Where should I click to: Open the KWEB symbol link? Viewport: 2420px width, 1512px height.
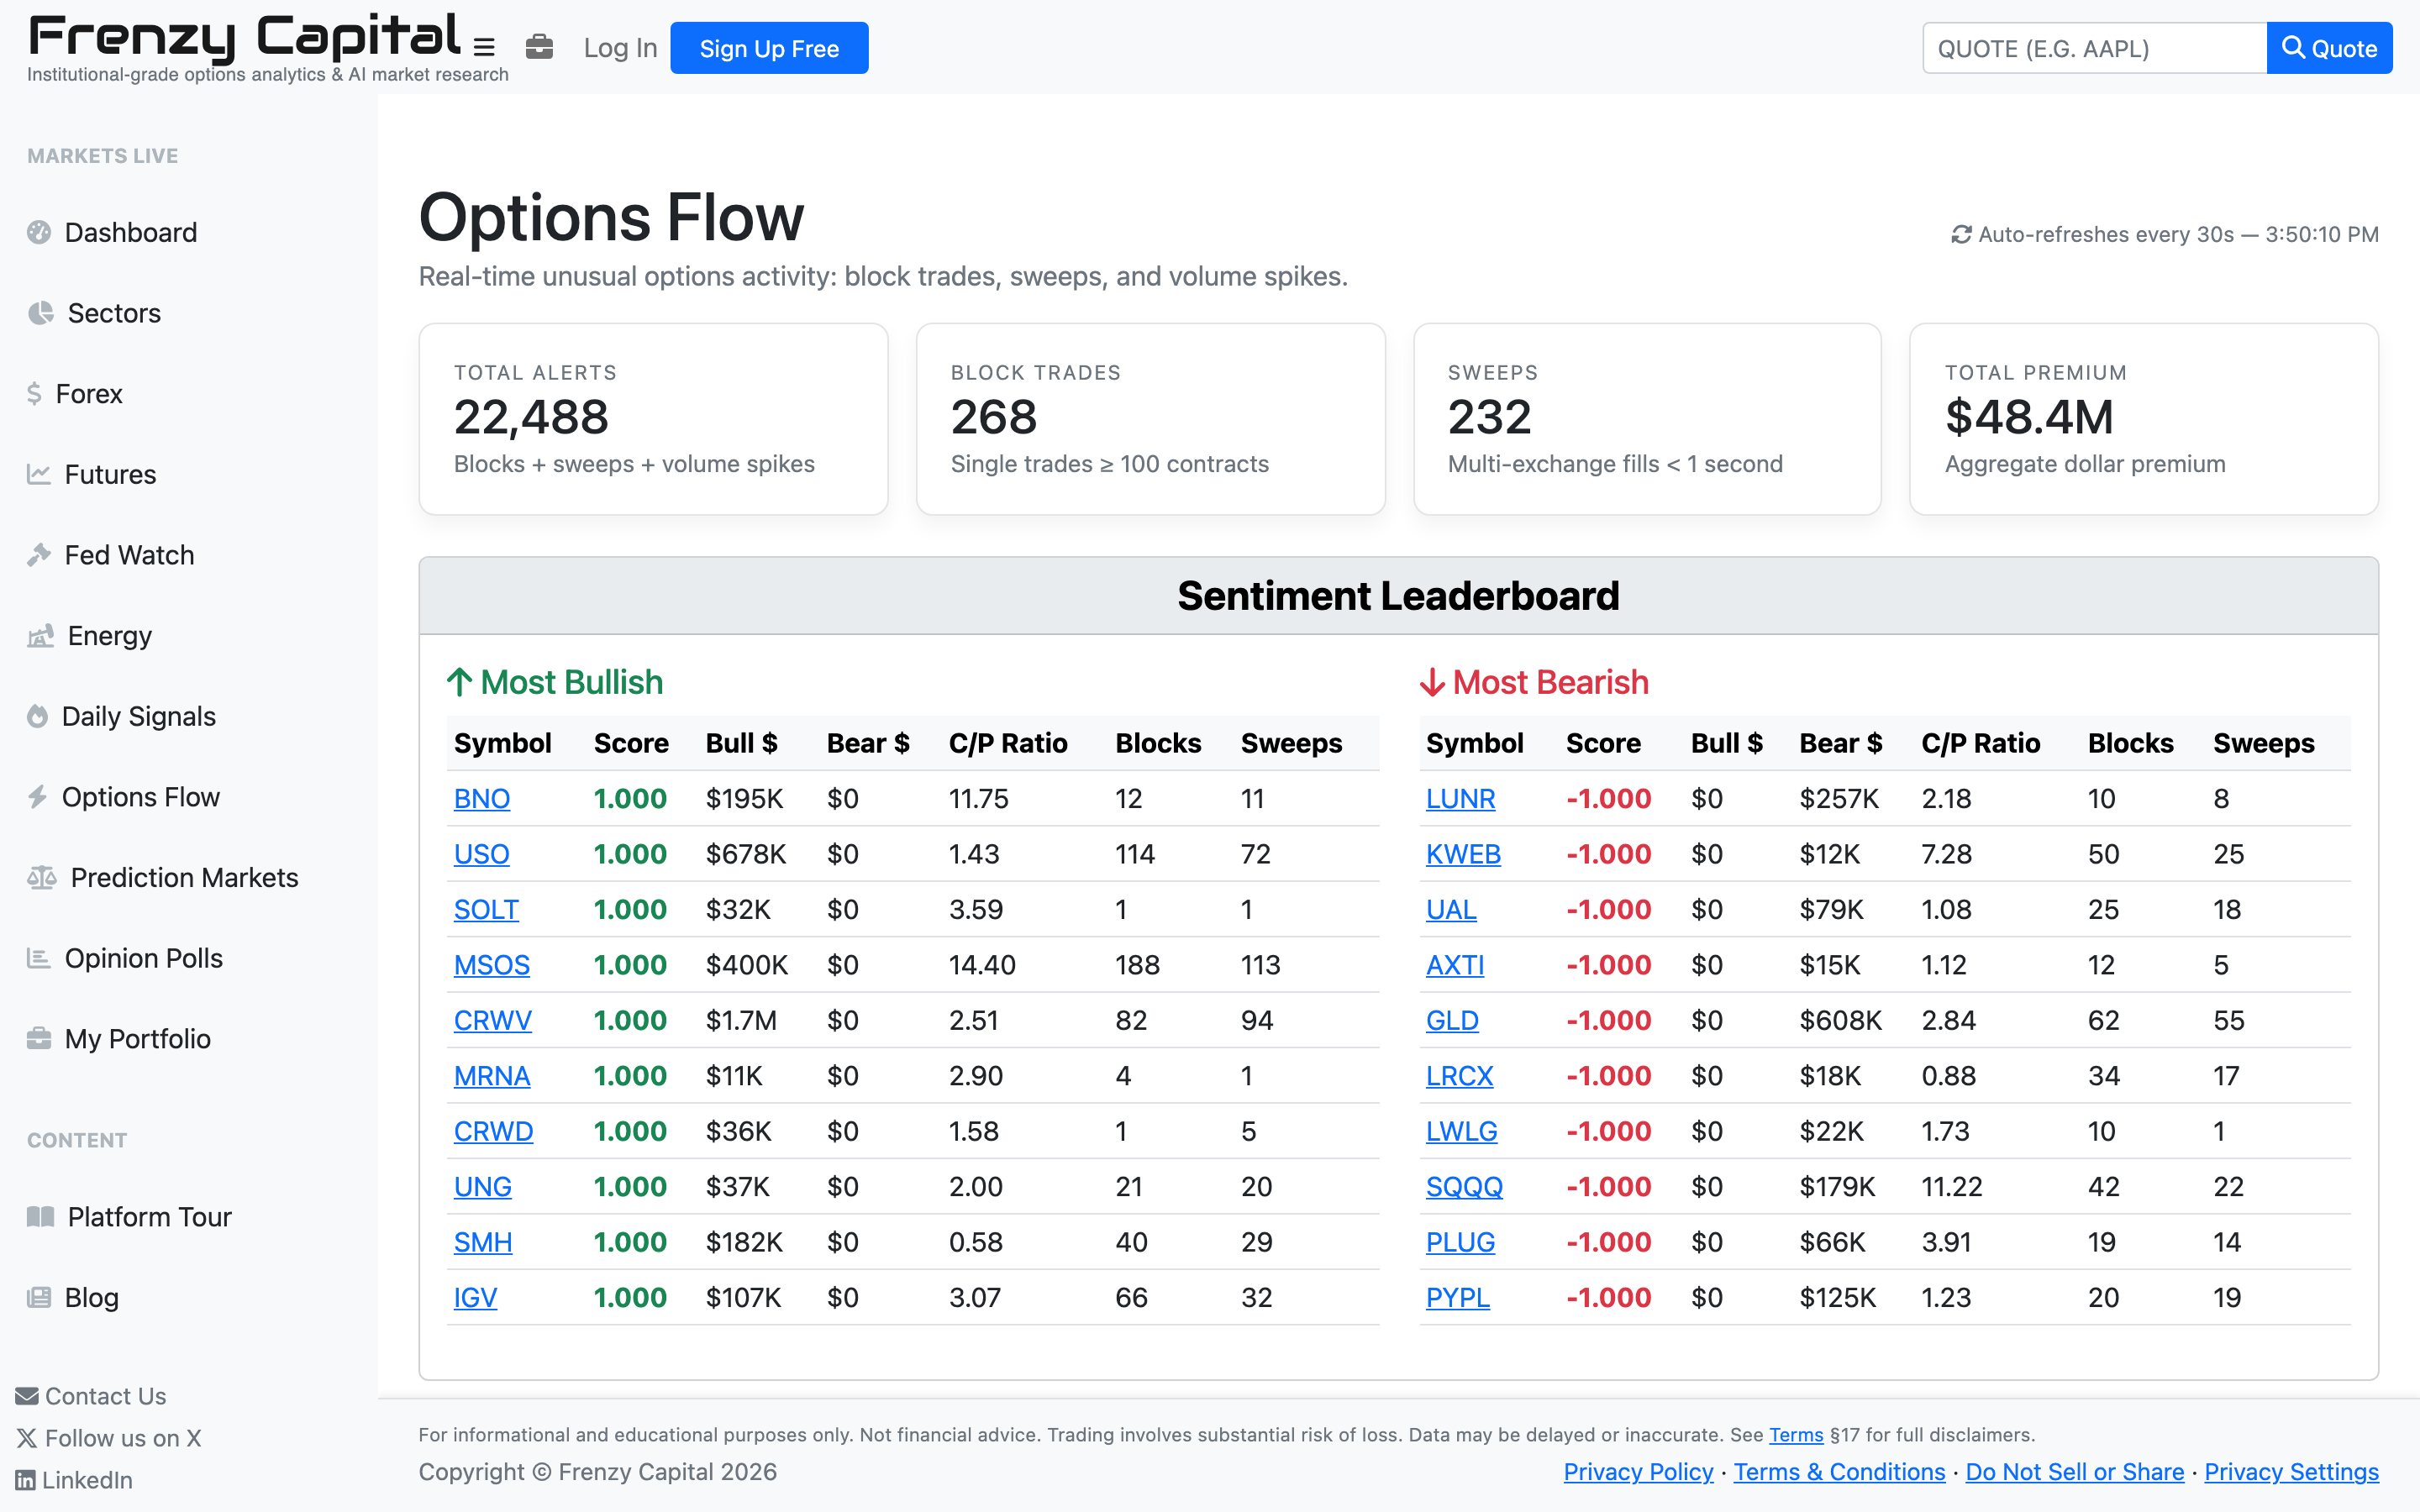(1463, 854)
